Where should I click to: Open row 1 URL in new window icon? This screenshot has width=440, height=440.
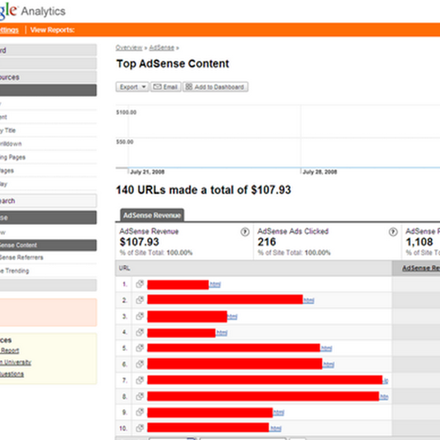click(x=140, y=284)
